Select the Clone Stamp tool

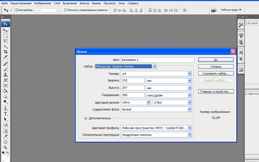(x=5, y=75)
